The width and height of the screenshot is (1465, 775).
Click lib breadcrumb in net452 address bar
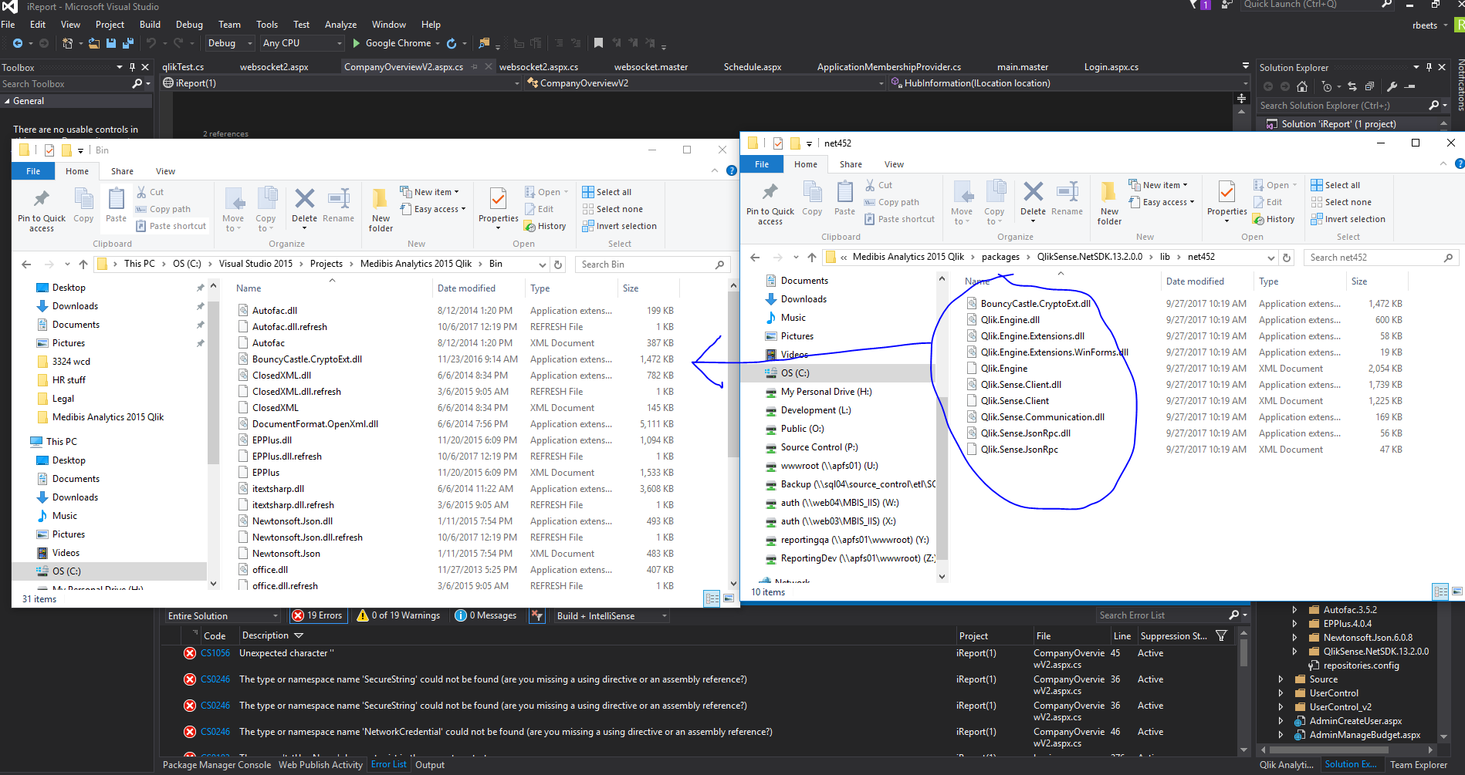click(x=1165, y=257)
